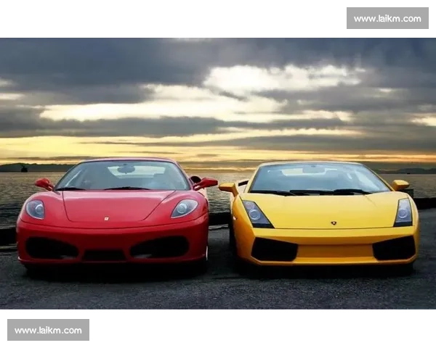Select the yellow car's right side mirror

click(x=400, y=185)
